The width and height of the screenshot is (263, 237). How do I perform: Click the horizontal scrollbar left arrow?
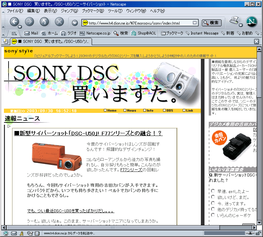pyautogui.click(x=4, y=227)
